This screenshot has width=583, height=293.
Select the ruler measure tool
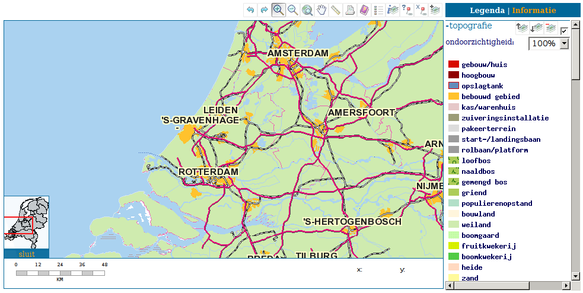336,10
